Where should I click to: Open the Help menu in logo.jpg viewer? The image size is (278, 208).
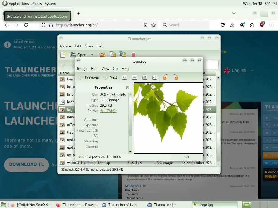pos(125,69)
